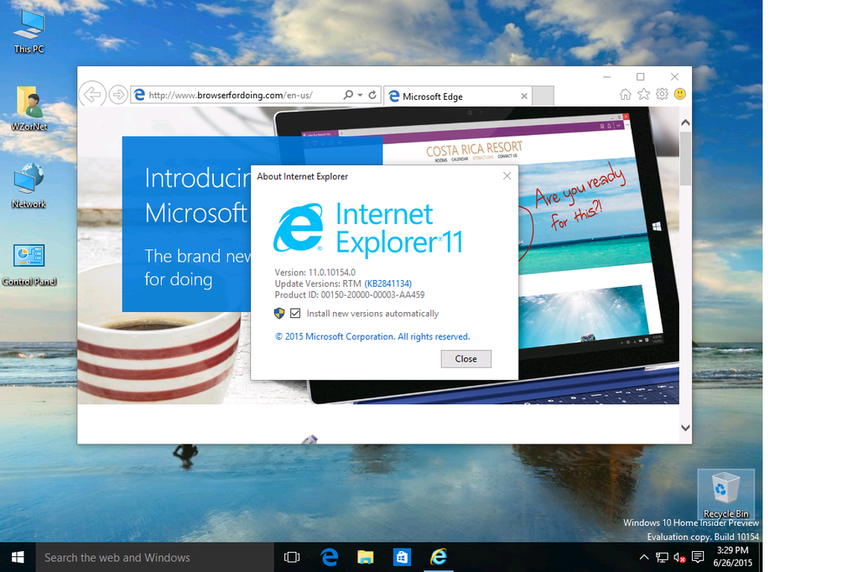Screen dimensions: 858x572
Task: Close About Internet Explorer dialog with X
Action: pos(507,175)
